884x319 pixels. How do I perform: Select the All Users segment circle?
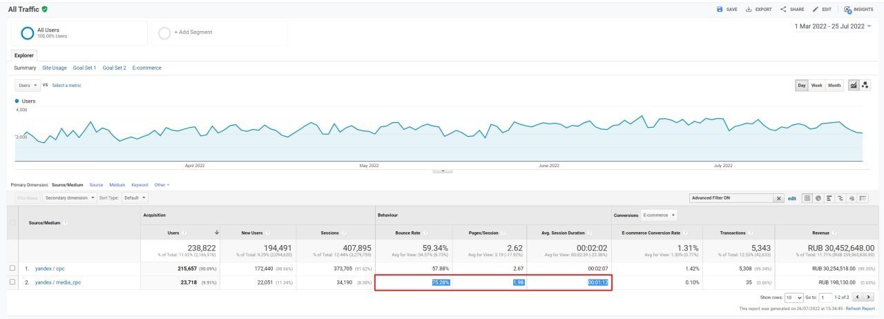(28, 32)
